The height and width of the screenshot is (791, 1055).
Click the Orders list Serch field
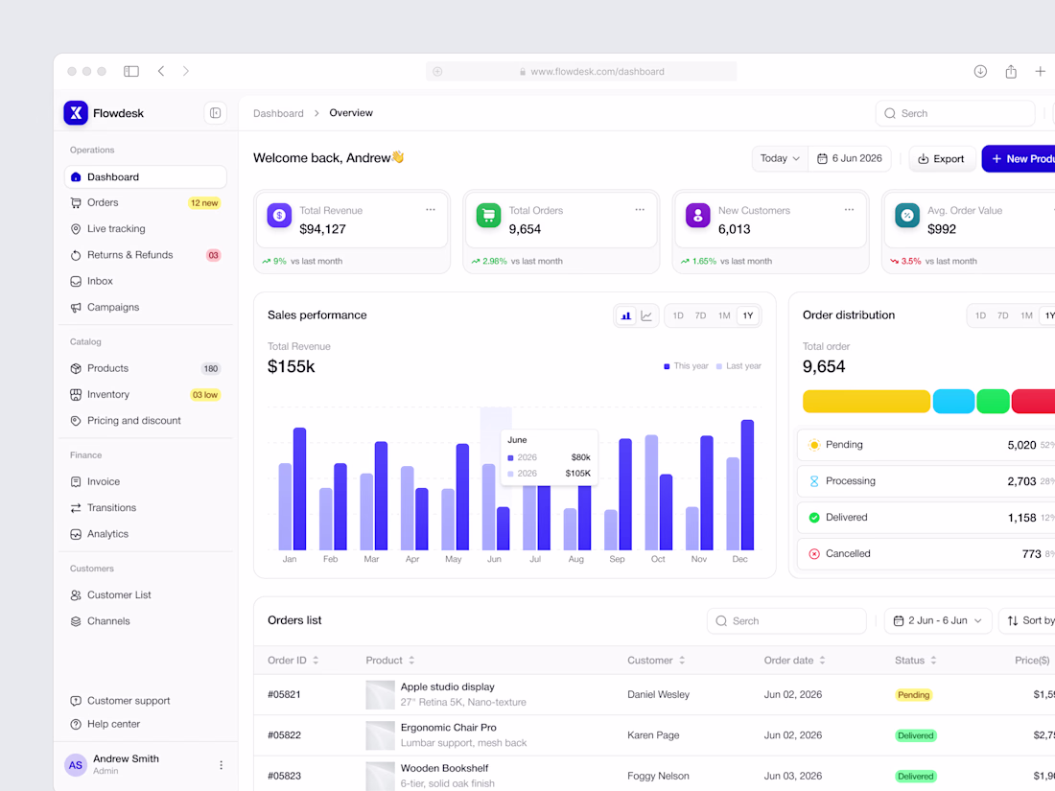(786, 621)
